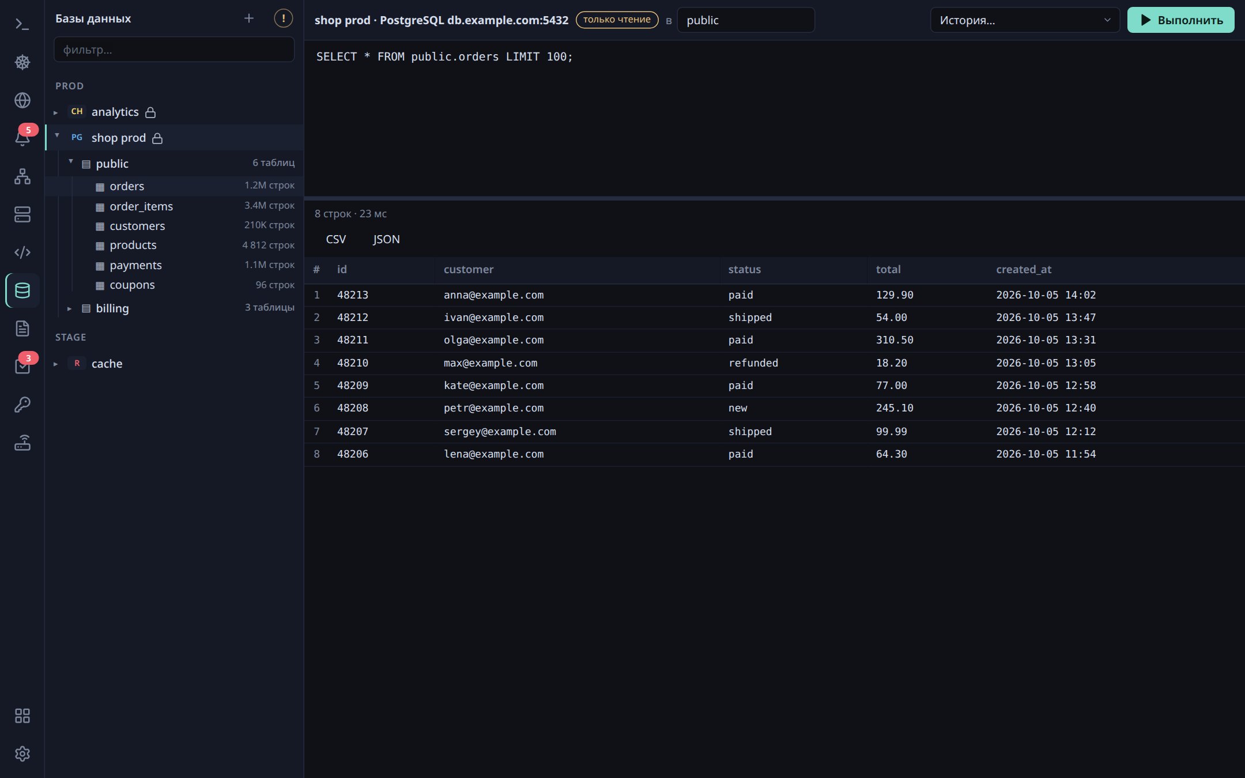Expand the billing schema node
This screenshot has width=1245, height=778.
tap(70, 309)
